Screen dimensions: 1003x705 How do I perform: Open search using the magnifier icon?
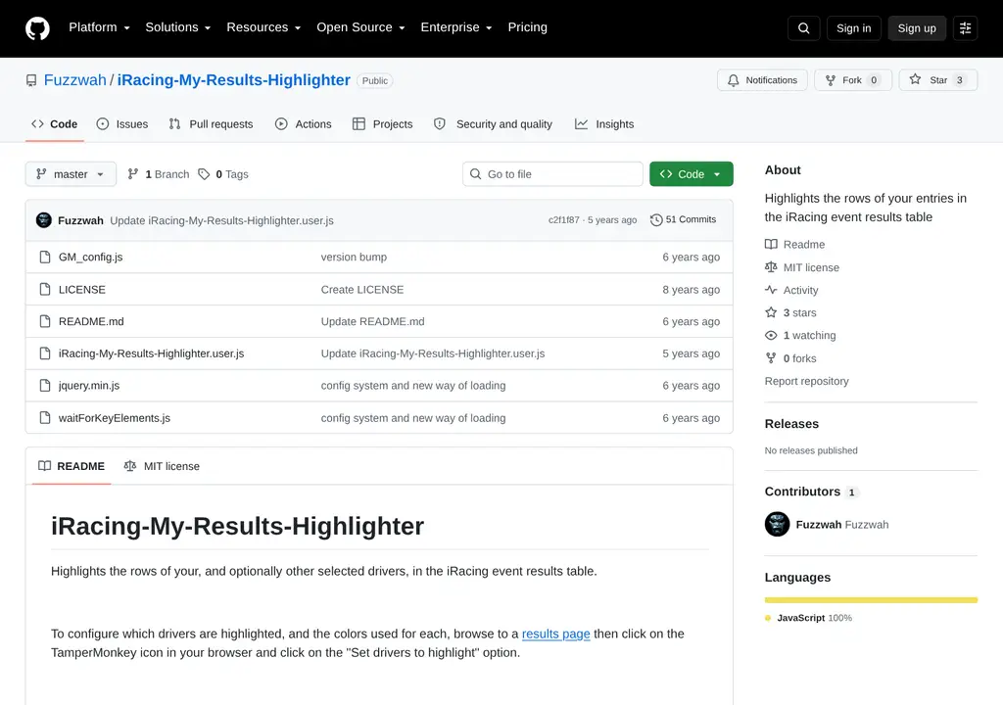coord(803,28)
